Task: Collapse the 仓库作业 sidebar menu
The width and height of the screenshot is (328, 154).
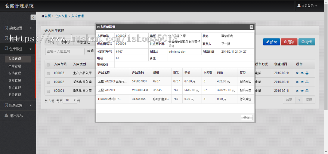Action: tap(18, 49)
